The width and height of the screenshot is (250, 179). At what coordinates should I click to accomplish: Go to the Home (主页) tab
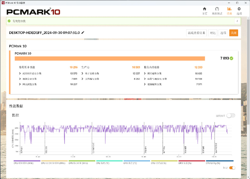coord(205,11)
